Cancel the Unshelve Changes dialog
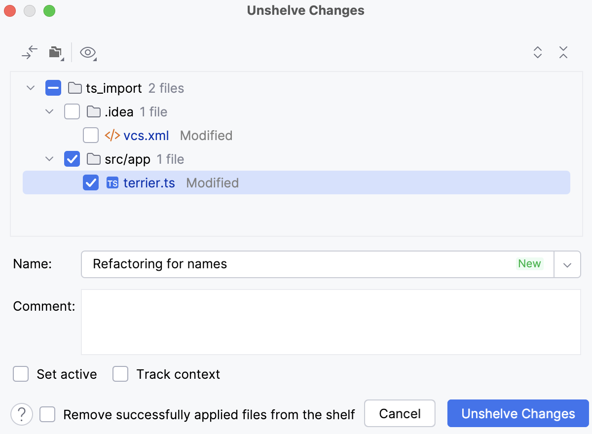The image size is (592, 434). [x=400, y=413]
